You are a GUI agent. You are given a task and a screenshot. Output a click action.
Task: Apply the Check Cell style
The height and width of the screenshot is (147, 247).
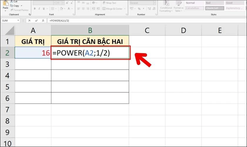215,8
